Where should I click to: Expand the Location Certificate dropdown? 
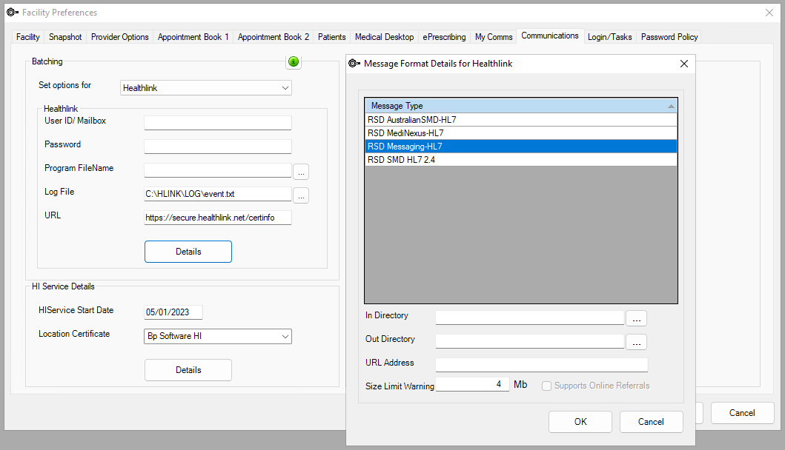[x=218, y=337]
